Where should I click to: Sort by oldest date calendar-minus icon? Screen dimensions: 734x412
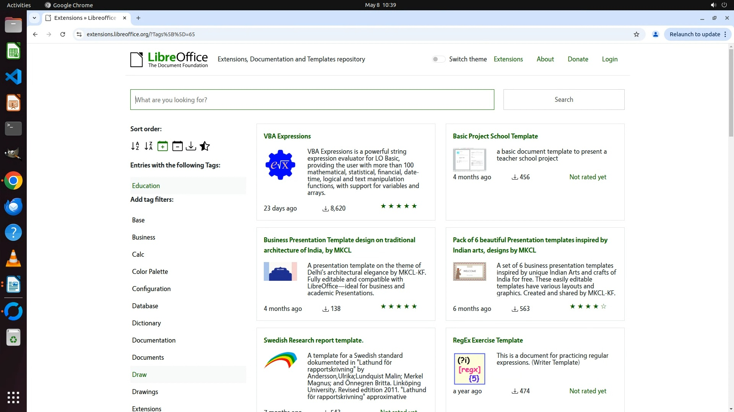point(177,146)
